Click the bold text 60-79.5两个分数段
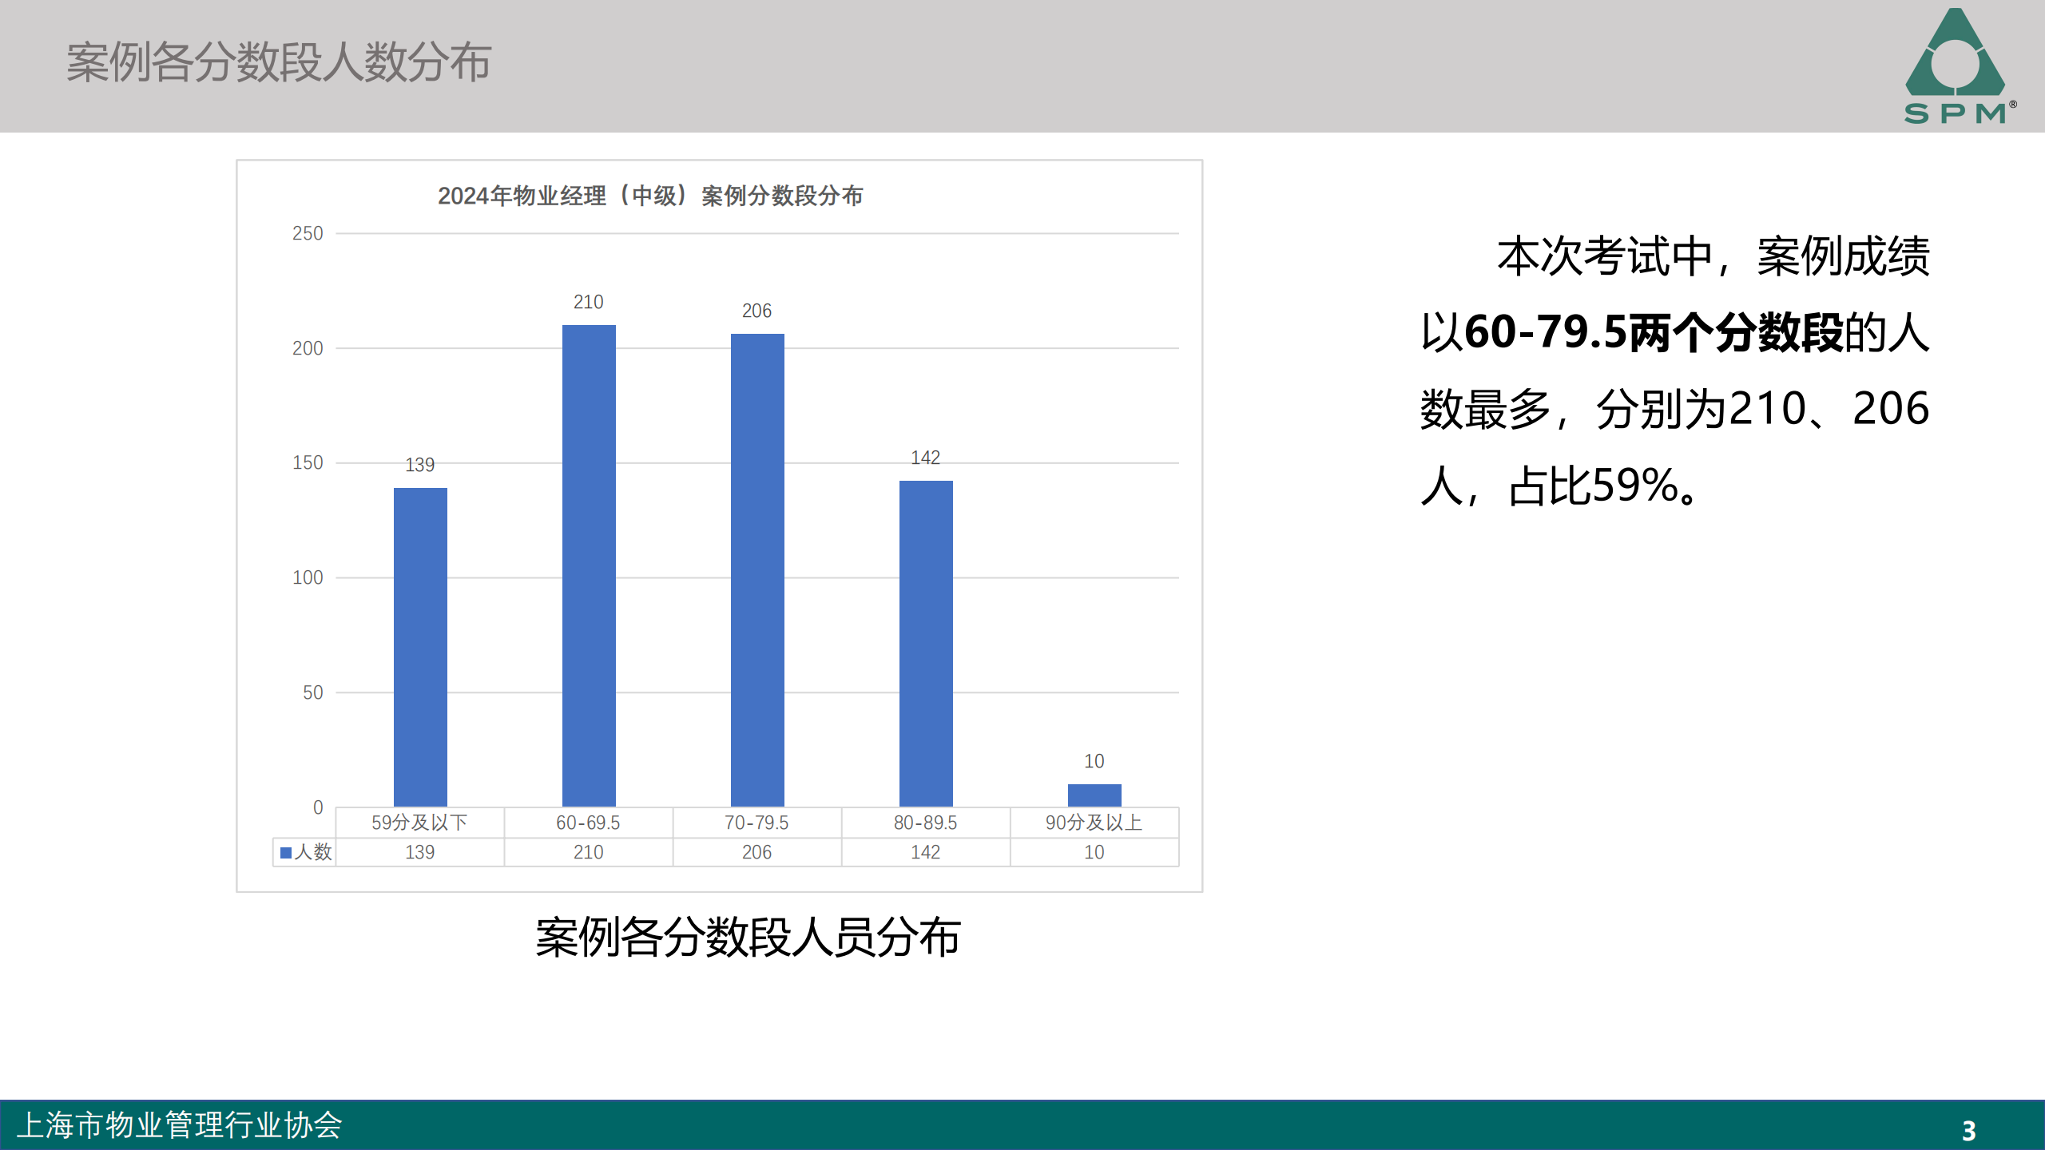The height and width of the screenshot is (1150, 2045). click(1654, 332)
